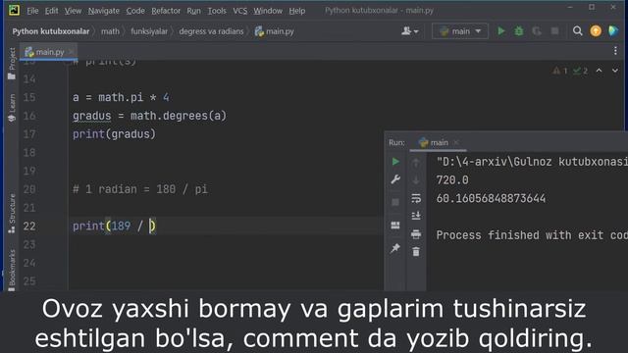Screen dimensions: 628x353
Task: Open the editor tabs more-options menu
Action: click(x=615, y=50)
